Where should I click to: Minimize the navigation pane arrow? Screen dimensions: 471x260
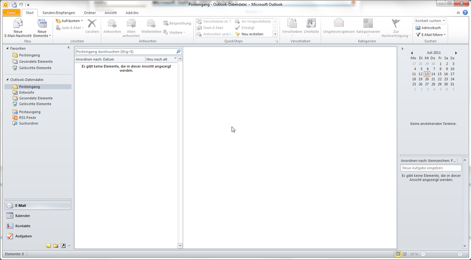(x=69, y=48)
